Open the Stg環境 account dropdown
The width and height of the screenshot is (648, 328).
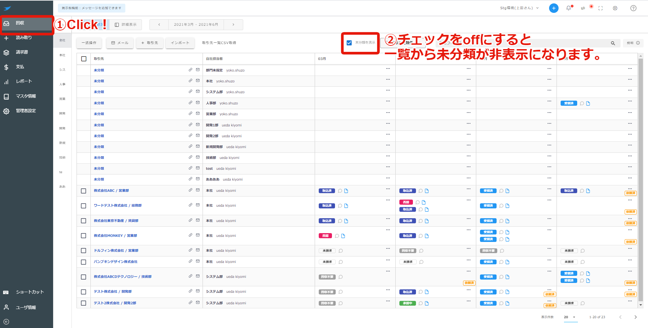[x=519, y=8]
